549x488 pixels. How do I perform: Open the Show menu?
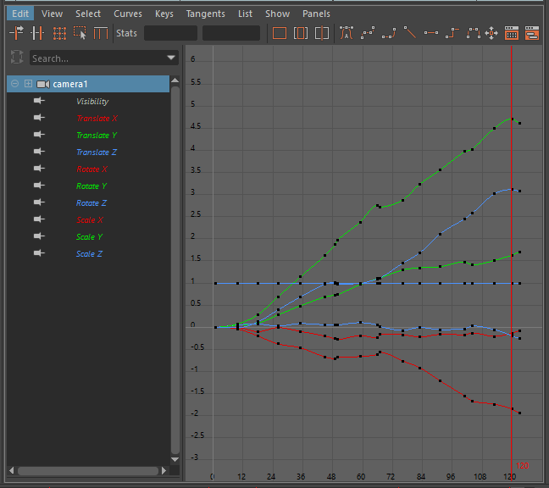tap(277, 14)
